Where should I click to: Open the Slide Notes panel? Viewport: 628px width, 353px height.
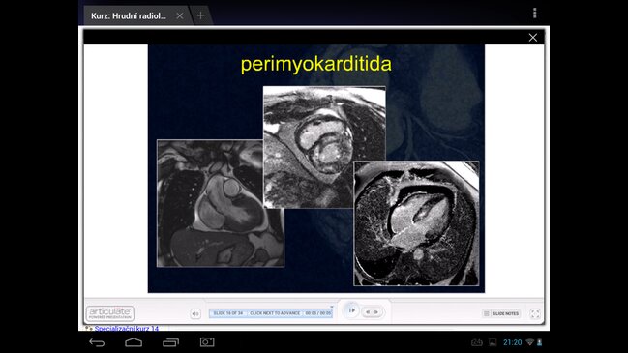(x=501, y=313)
